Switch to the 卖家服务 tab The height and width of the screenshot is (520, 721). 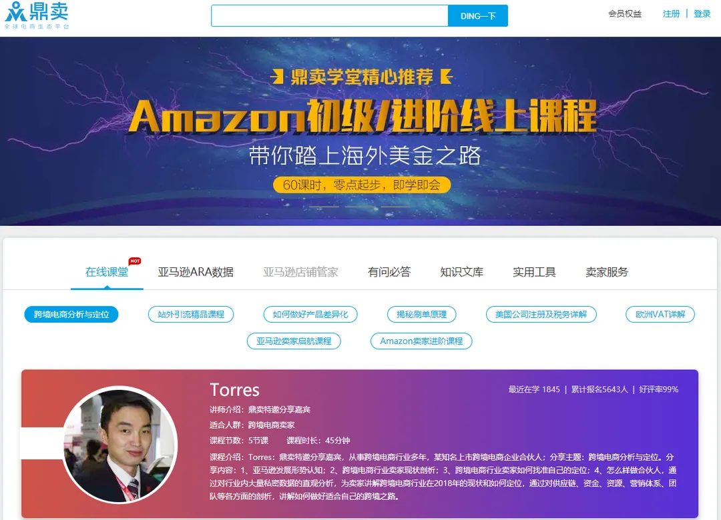(606, 272)
